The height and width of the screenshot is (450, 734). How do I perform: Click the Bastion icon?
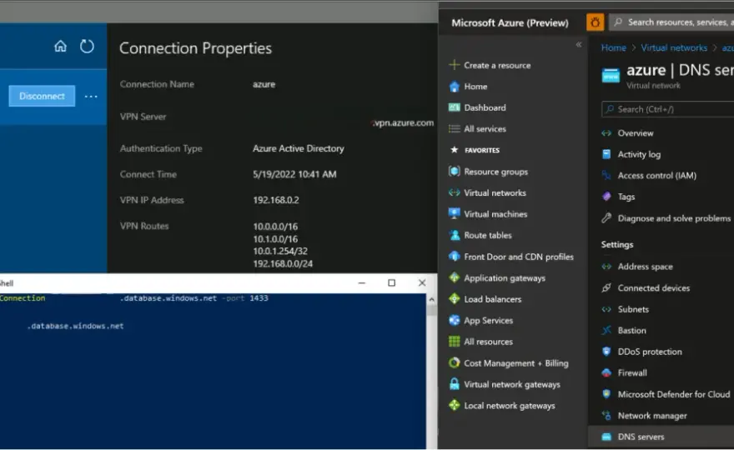coord(606,330)
